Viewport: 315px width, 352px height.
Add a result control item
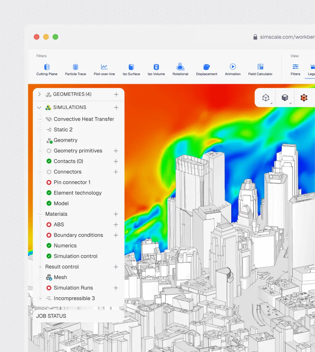pos(116,267)
